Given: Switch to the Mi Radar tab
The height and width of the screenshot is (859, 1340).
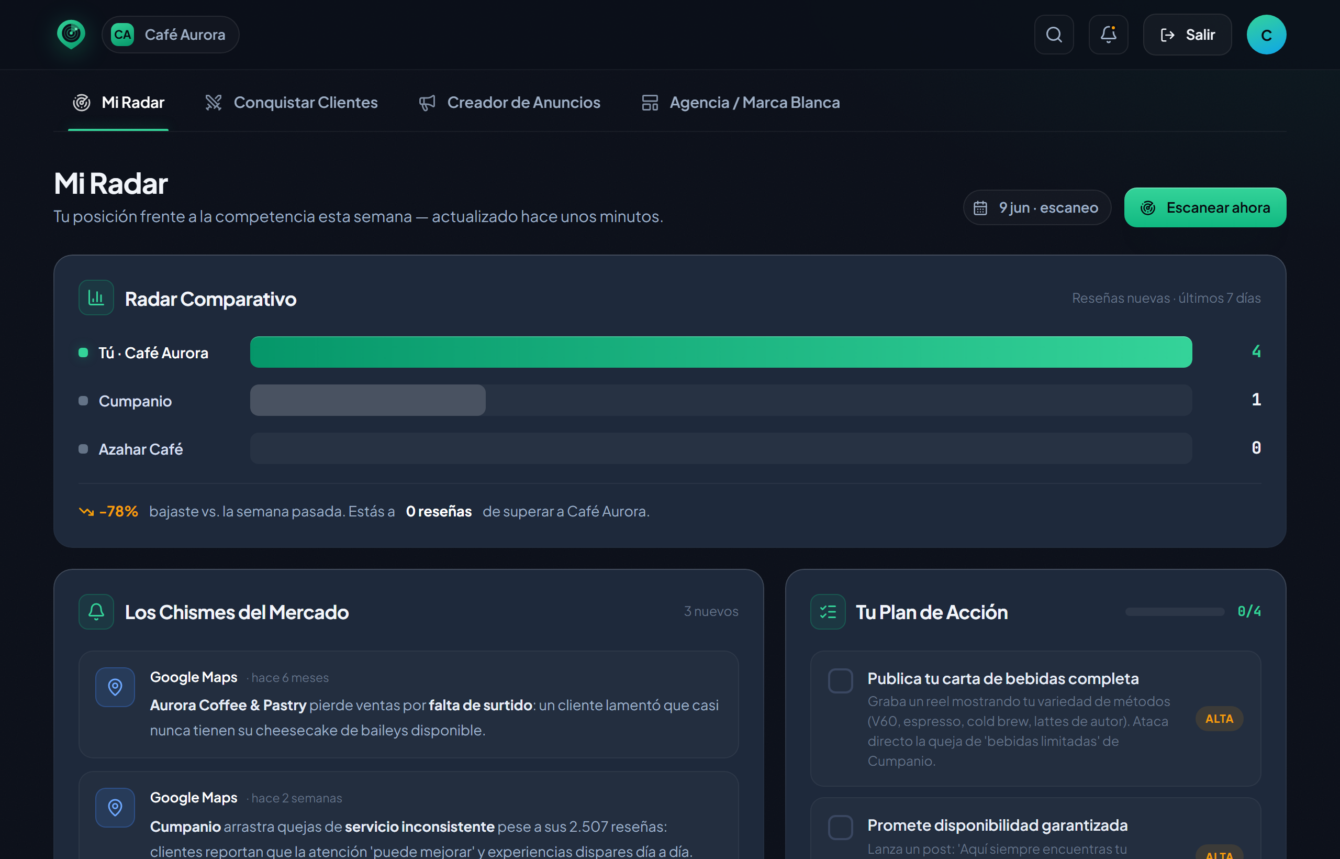Looking at the screenshot, I should [118, 103].
